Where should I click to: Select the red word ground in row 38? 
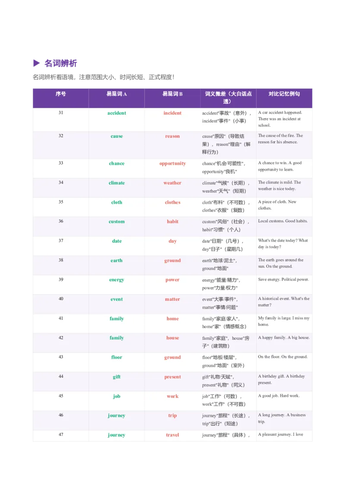pos(172,261)
